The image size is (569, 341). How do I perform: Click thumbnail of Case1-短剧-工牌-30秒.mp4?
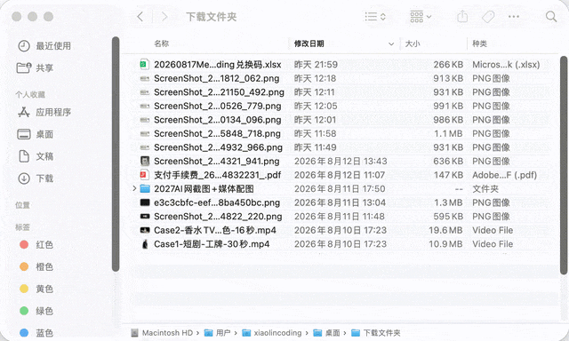point(145,244)
